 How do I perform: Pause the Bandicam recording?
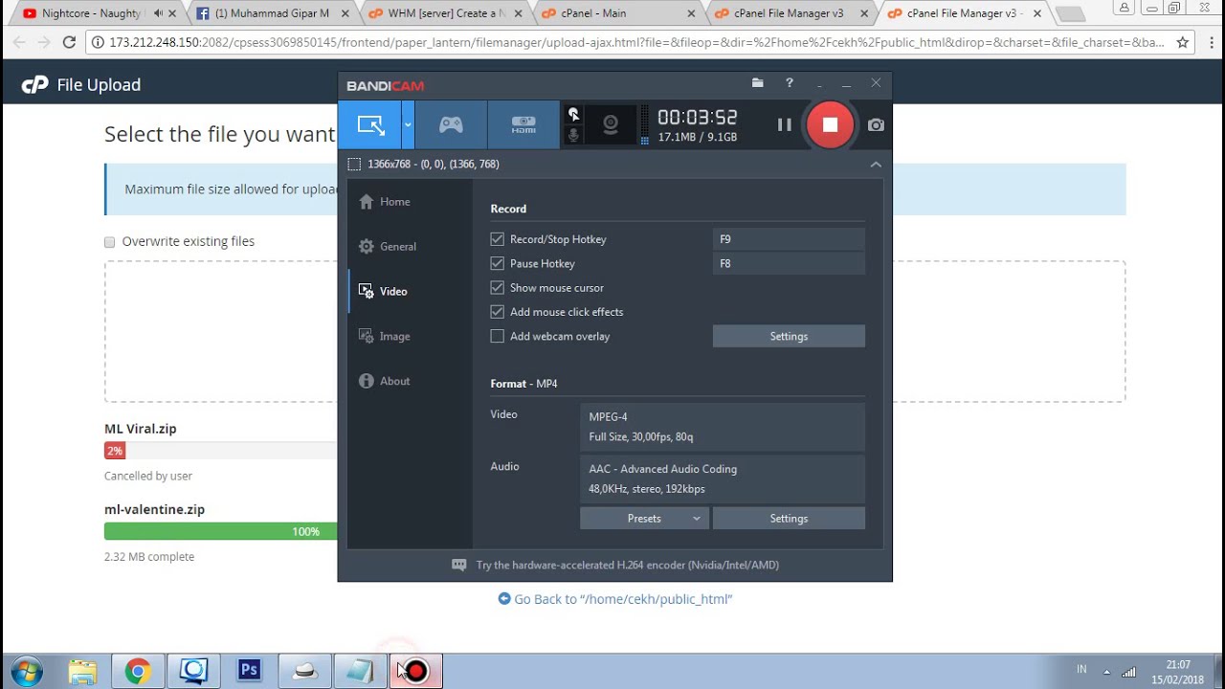(x=784, y=124)
